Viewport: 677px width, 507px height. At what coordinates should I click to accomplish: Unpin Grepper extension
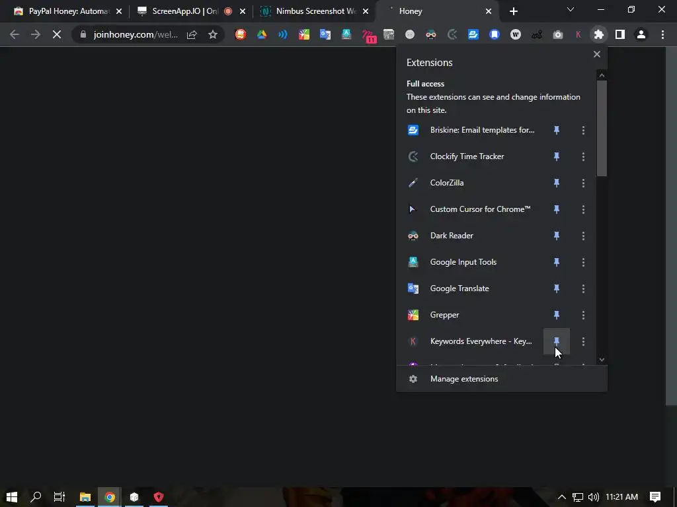[557, 315]
